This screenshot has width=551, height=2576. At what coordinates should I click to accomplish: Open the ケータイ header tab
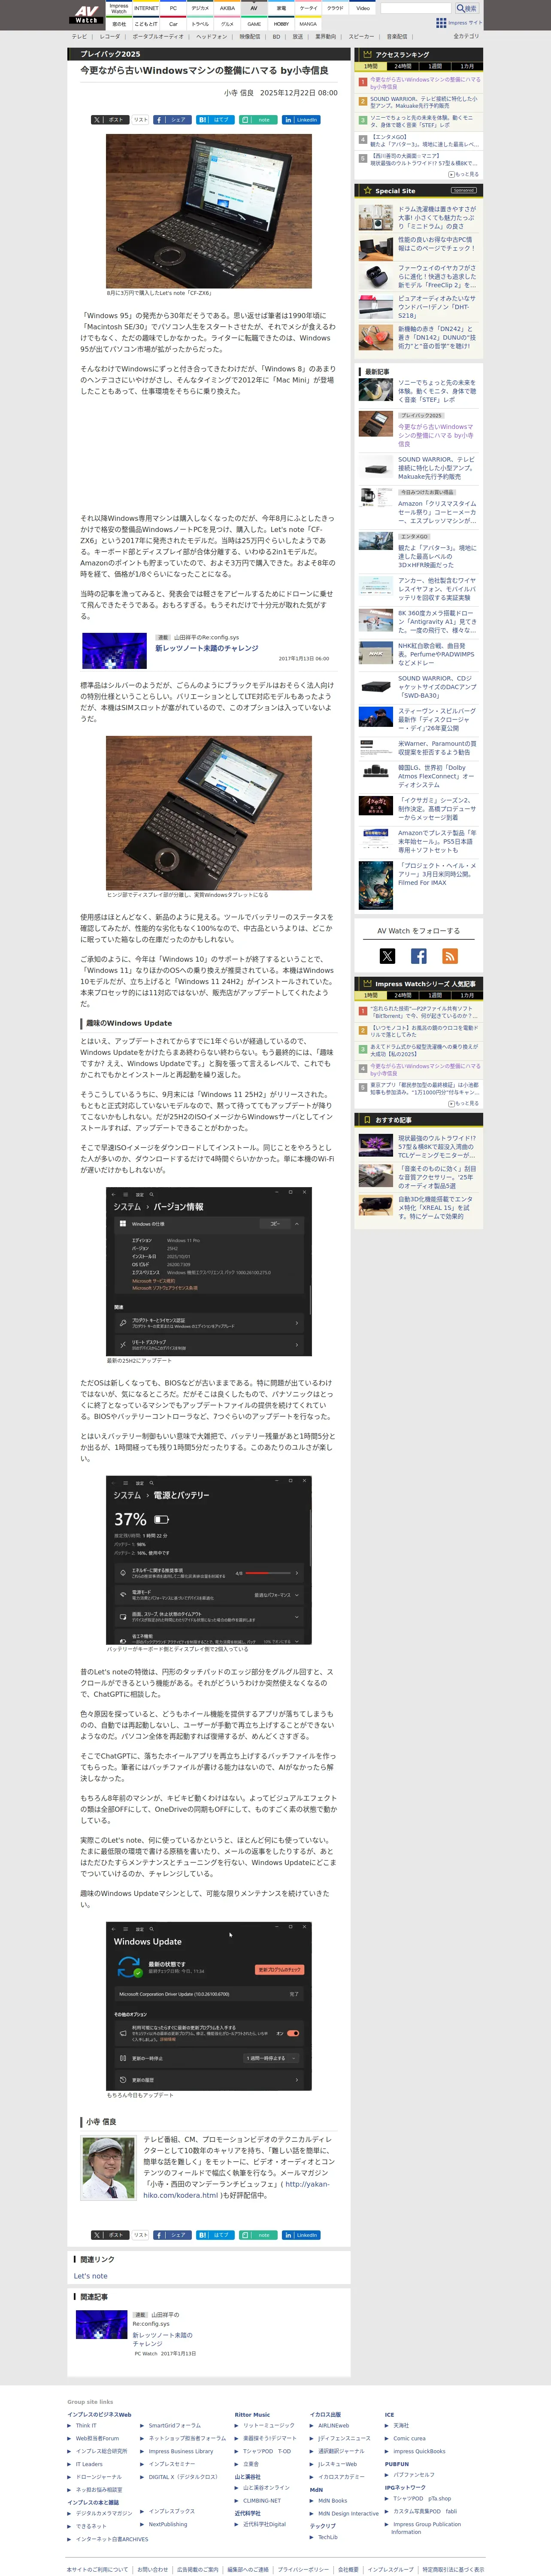(308, 8)
